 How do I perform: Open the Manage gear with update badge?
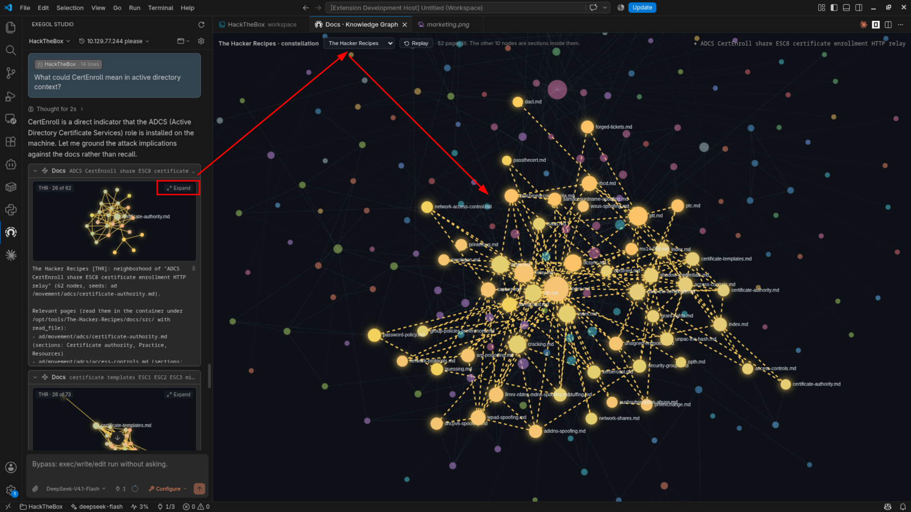tap(10, 490)
